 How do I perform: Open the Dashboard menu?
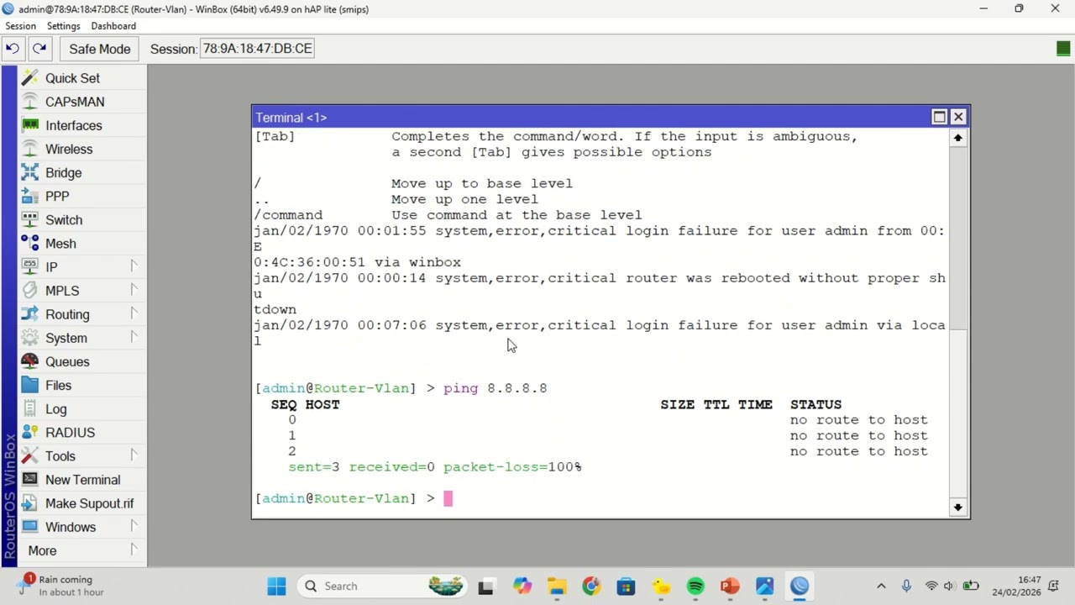[x=113, y=26]
